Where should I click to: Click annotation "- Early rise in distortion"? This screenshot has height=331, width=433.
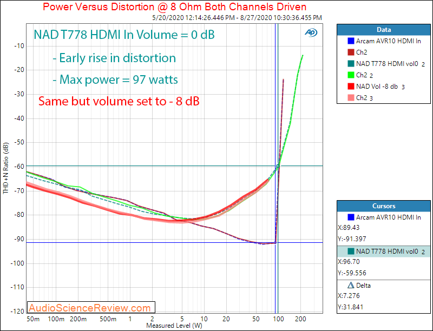tap(114, 58)
